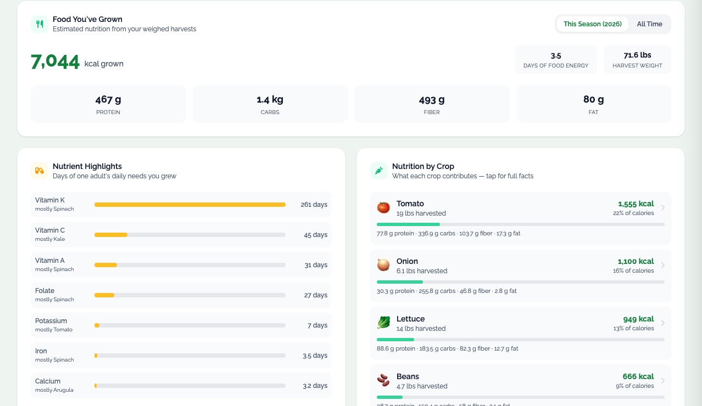This screenshot has width=702, height=406.
Task: Click 'mostly Kale' caption
Action: [50, 239]
